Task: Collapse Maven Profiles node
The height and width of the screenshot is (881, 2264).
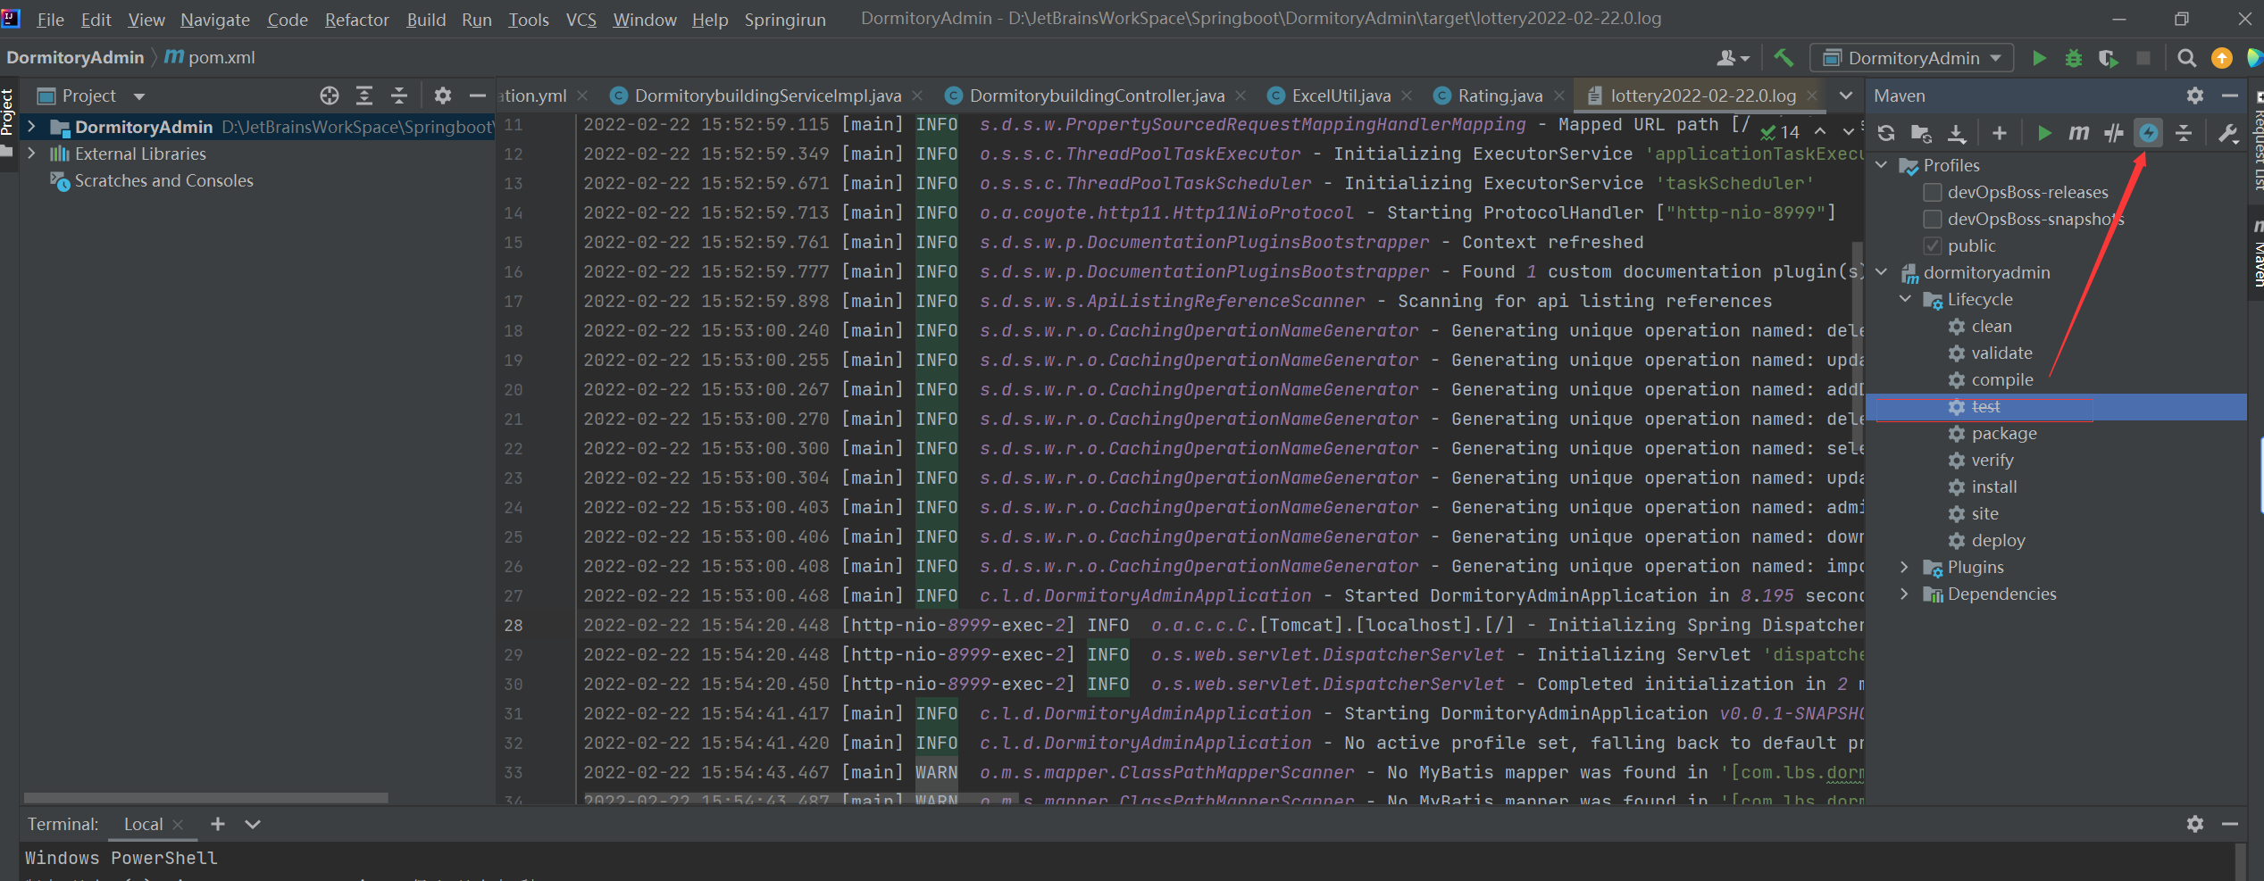Action: [x=1882, y=165]
